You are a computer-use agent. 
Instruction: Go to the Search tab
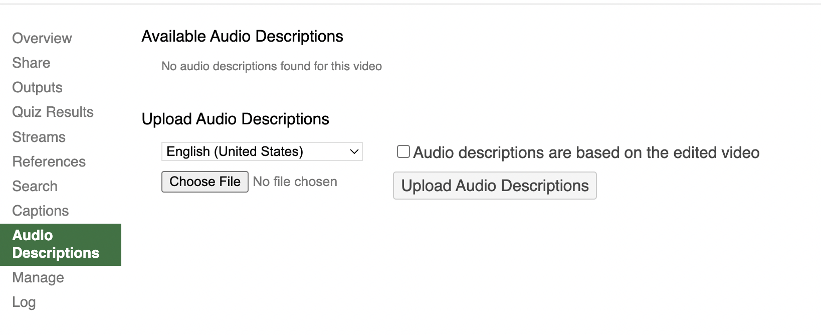coord(35,186)
